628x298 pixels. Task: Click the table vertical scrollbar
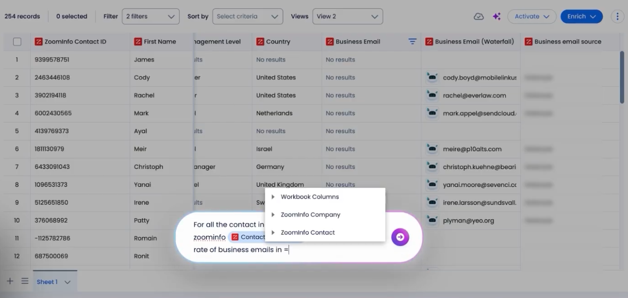pos(621,77)
